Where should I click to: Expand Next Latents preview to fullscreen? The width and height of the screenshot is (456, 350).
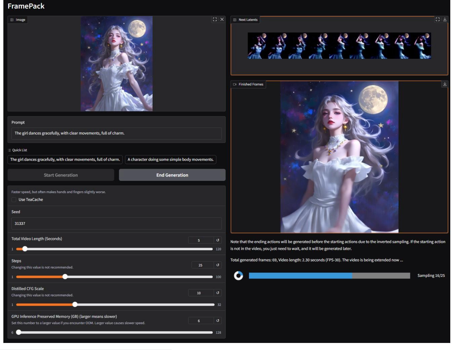(x=438, y=19)
